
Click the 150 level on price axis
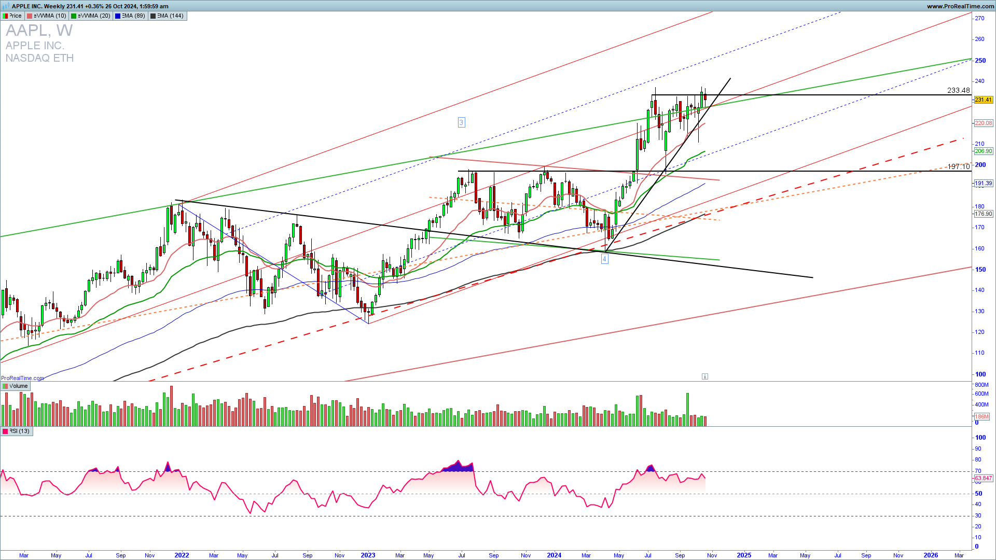[980, 270]
